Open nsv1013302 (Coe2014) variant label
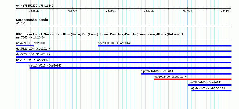 pos(32,60)
